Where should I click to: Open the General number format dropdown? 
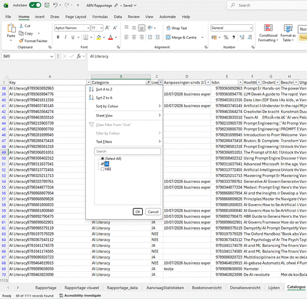click(251, 28)
